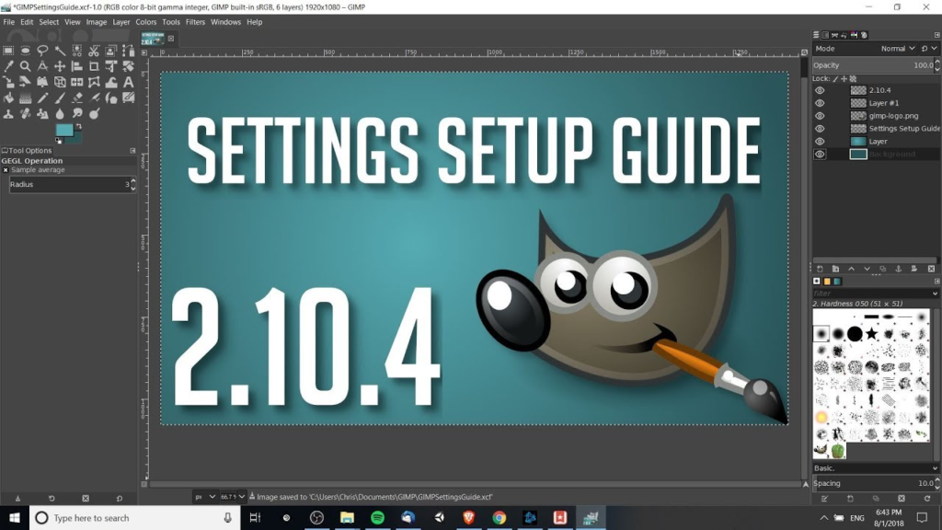Hide the Layer #1 layer

point(820,103)
